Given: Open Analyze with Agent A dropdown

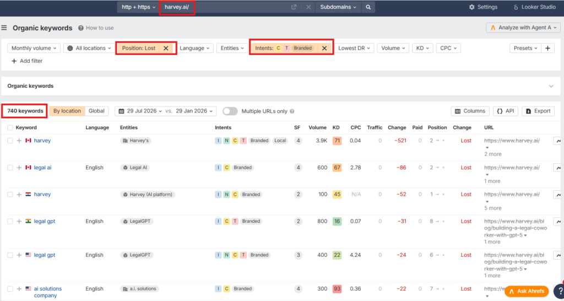Looking at the screenshot, I should 523,28.
